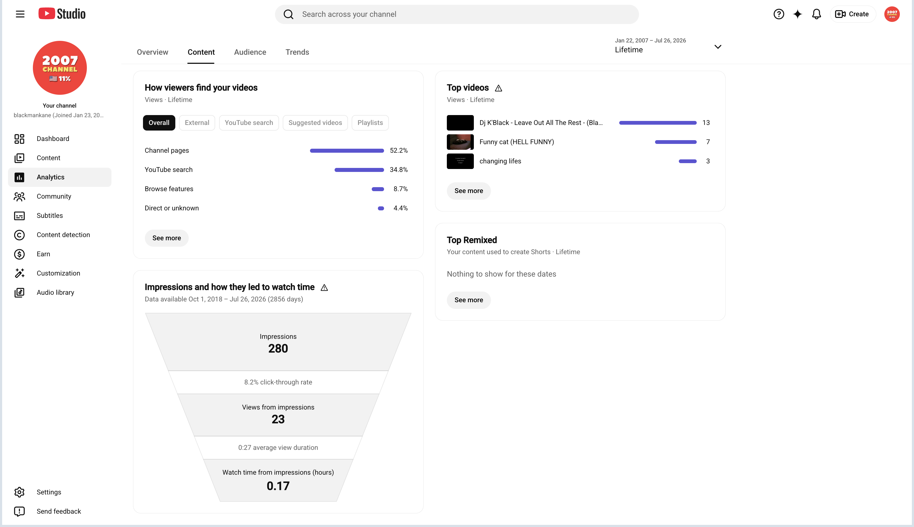Click the Top videos warning triangle
Screen dimensions: 914x527
coord(498,88)
